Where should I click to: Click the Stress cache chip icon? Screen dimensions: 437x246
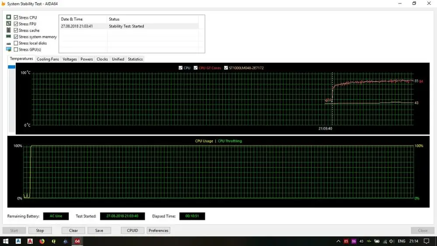coord(9,30)
